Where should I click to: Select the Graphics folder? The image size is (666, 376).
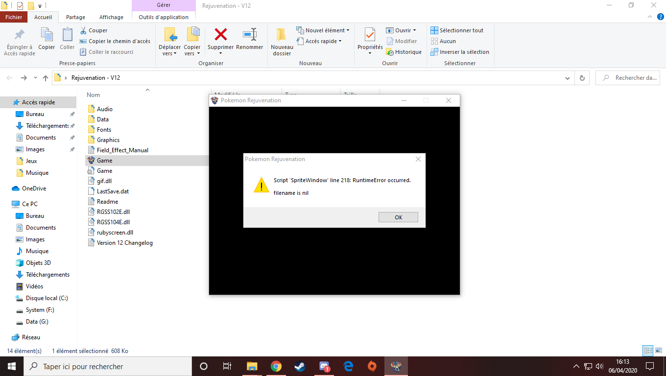pyautogui.click(x=108, y=140)
